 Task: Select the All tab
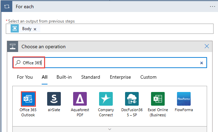(x=45, y=77)
